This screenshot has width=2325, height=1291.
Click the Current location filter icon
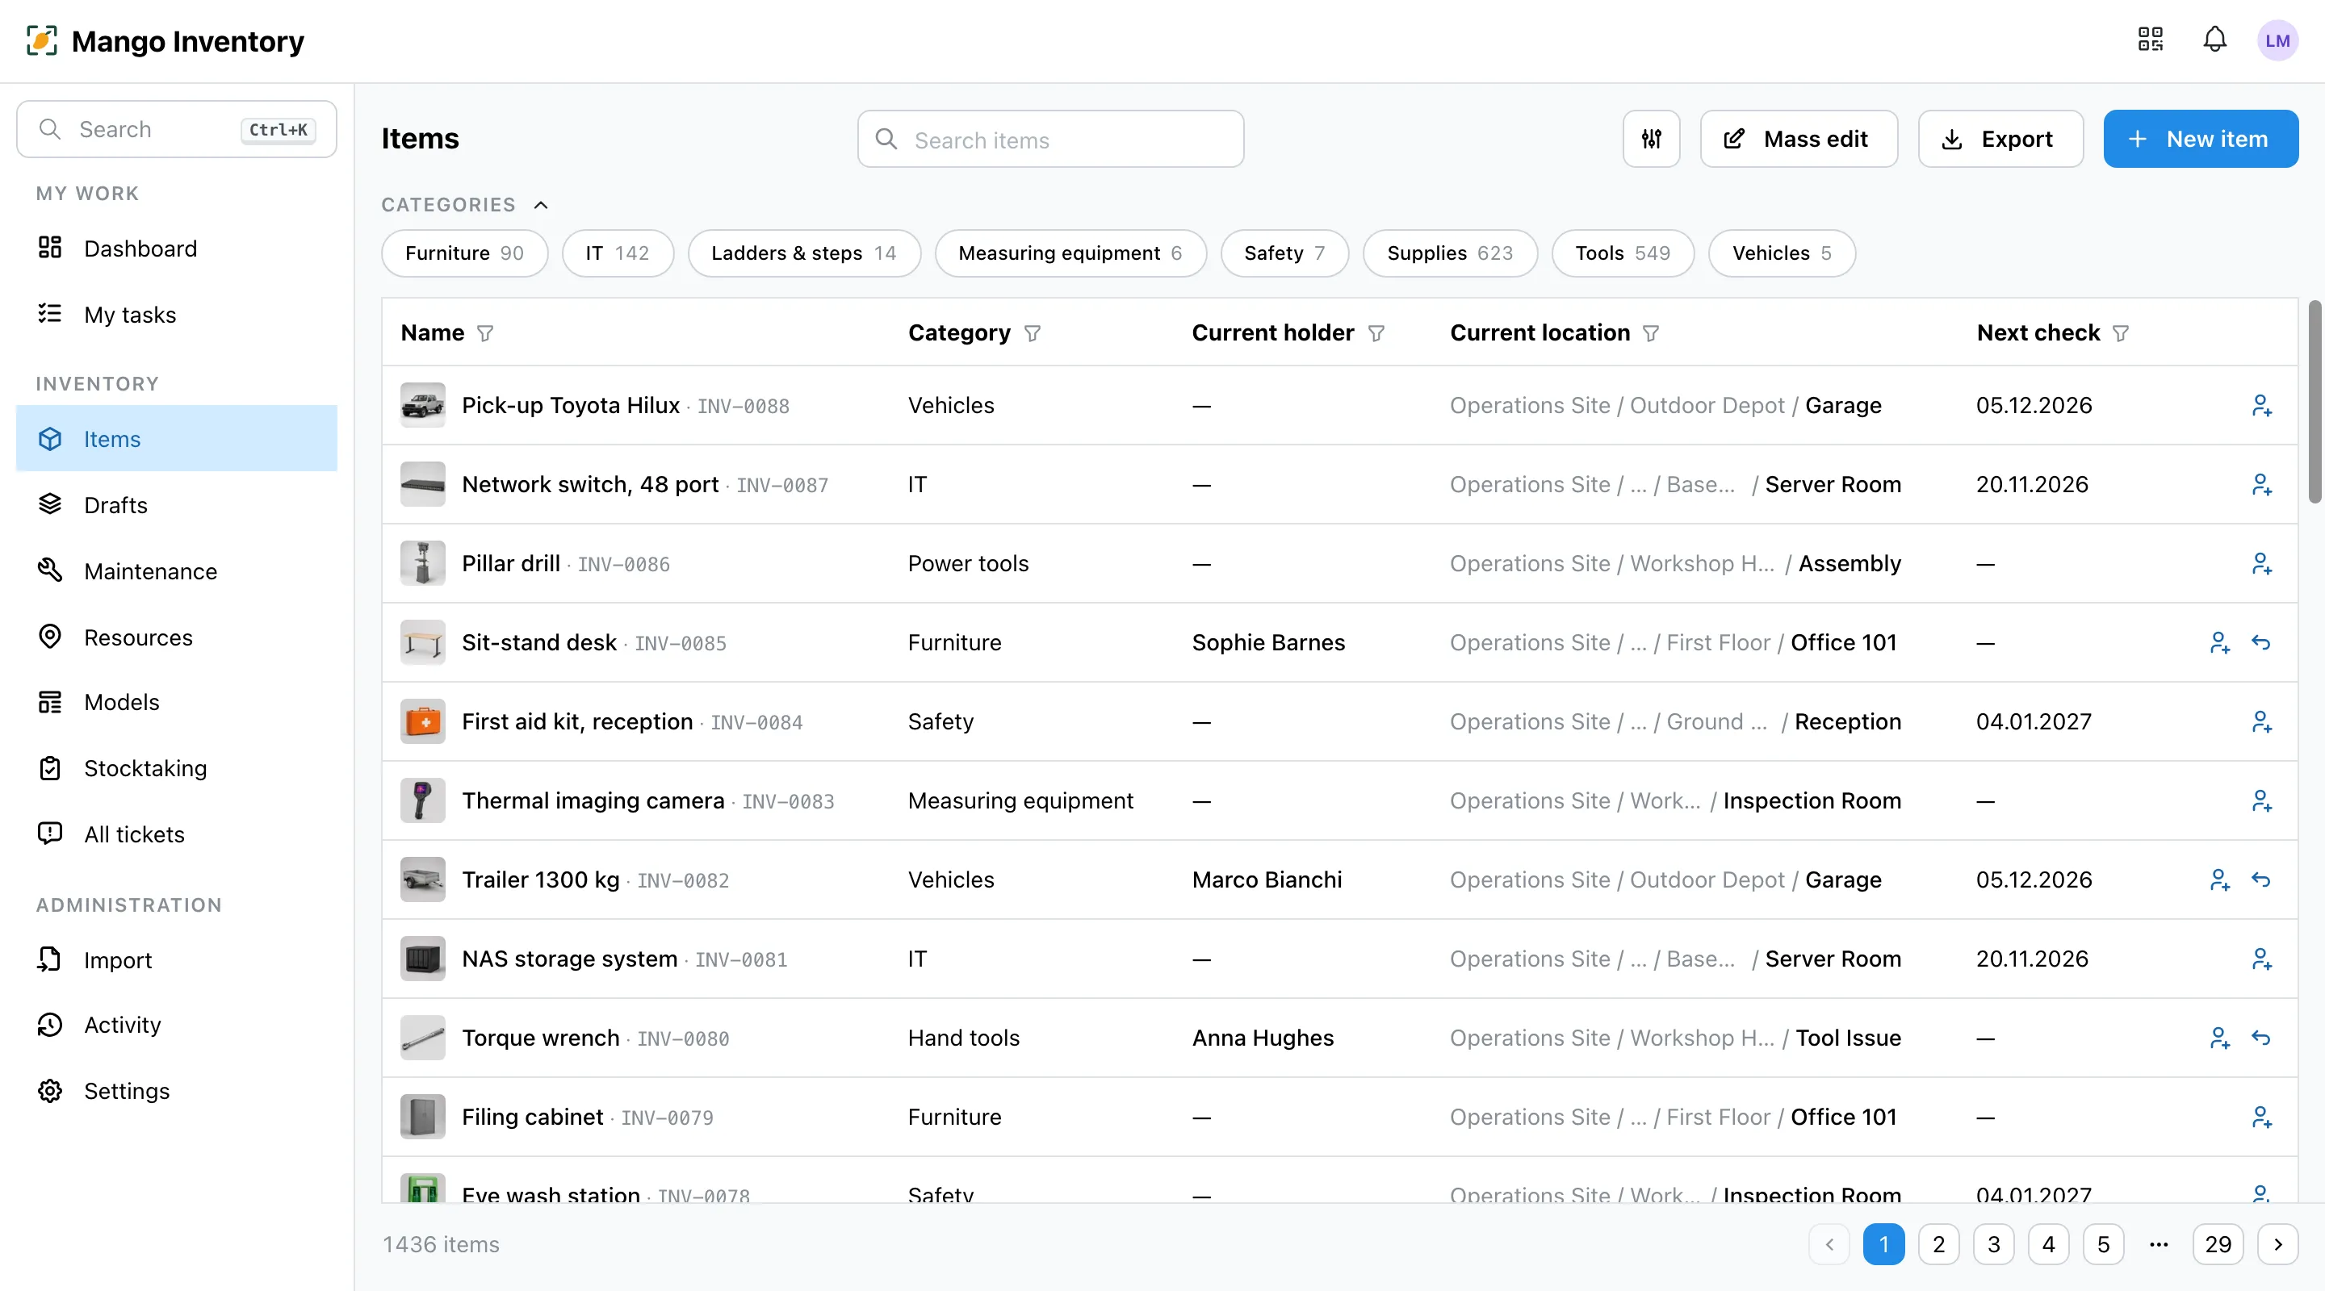(1651, 334)
